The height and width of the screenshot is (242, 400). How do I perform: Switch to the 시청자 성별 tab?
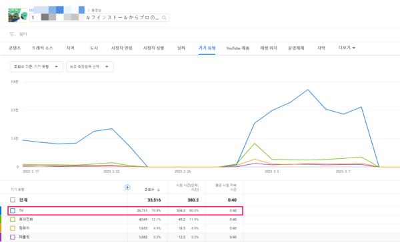(x=153, y=48)
